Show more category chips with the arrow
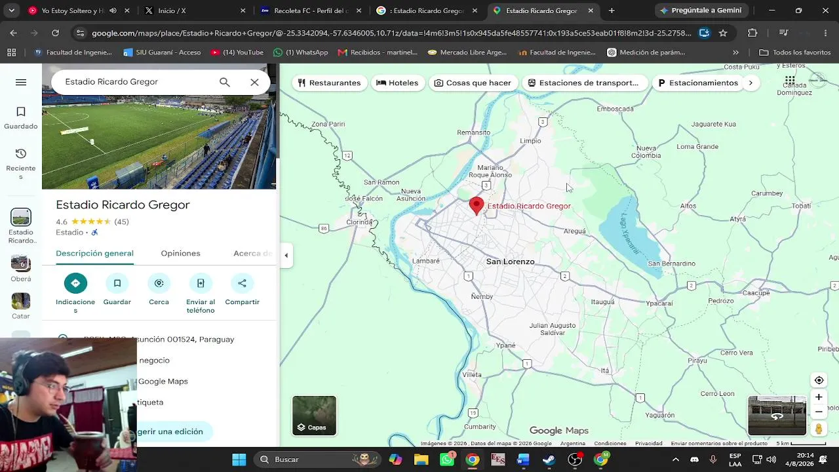 (751, 83)
